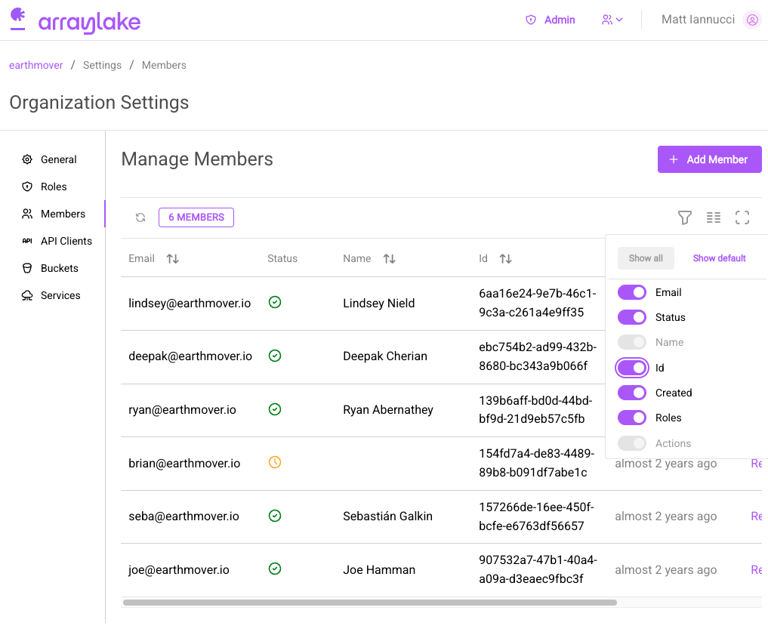This screenshot has width=768, height=629.
Task: Click Joe's active status check icon
Action: coord(275,569)
